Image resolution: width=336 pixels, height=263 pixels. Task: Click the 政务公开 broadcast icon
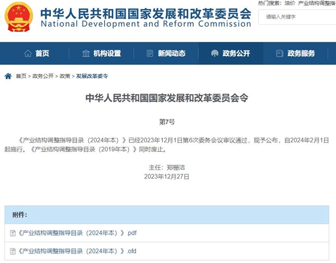coord(214,53)
